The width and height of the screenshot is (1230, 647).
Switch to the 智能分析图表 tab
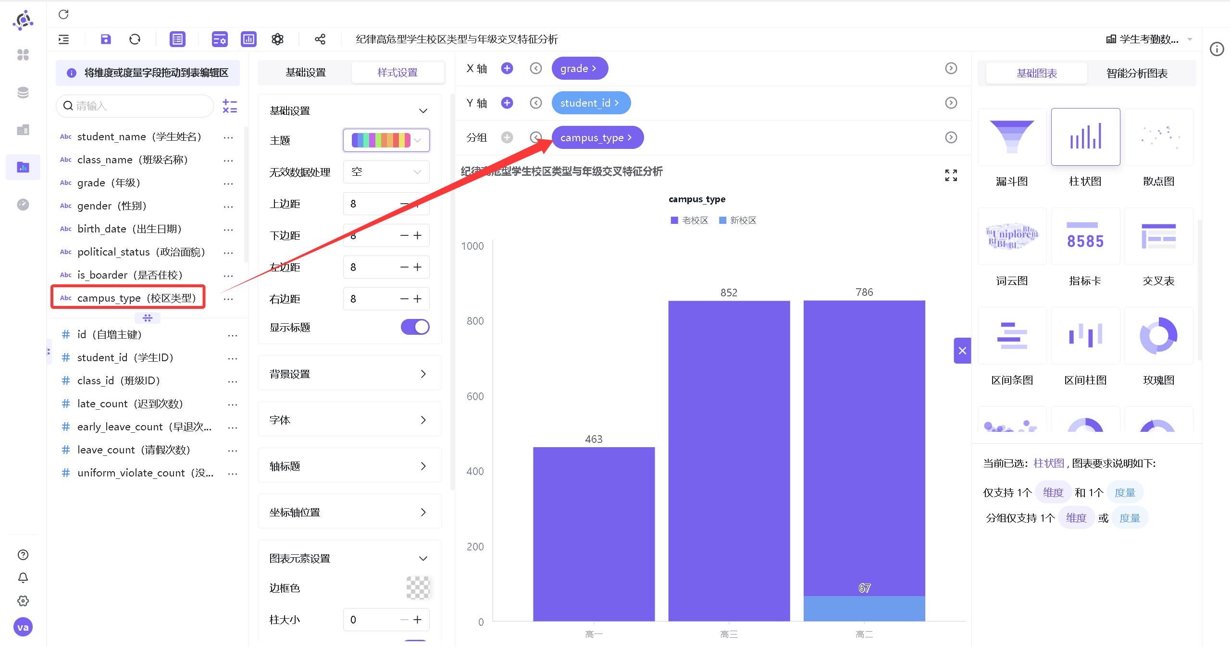[1137, 73]
